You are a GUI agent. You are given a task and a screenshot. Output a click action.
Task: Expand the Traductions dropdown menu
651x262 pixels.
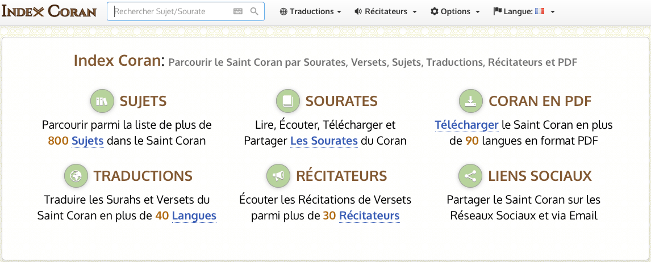(311, 11)
